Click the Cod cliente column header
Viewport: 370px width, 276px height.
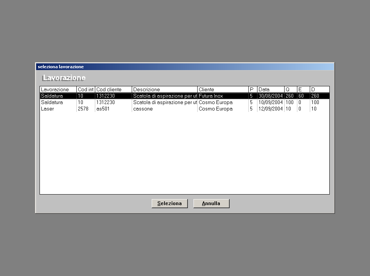114,89
